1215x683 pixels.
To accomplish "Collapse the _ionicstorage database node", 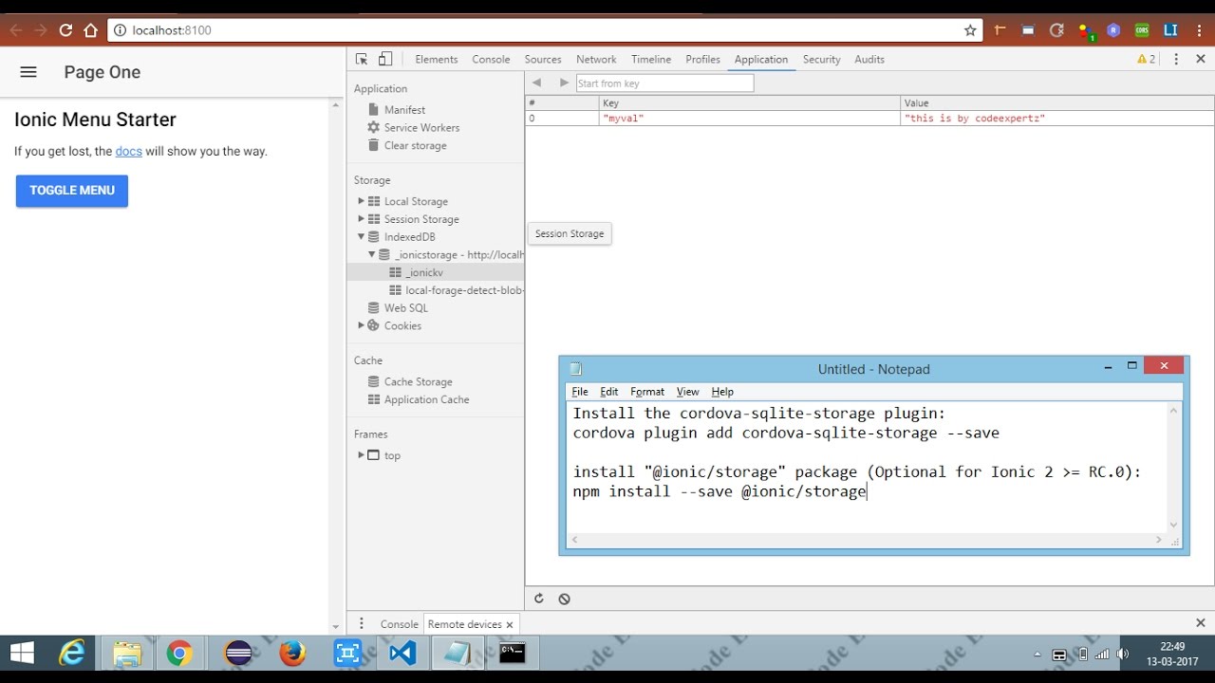I will pyautogui.click(x=372, y=254).
